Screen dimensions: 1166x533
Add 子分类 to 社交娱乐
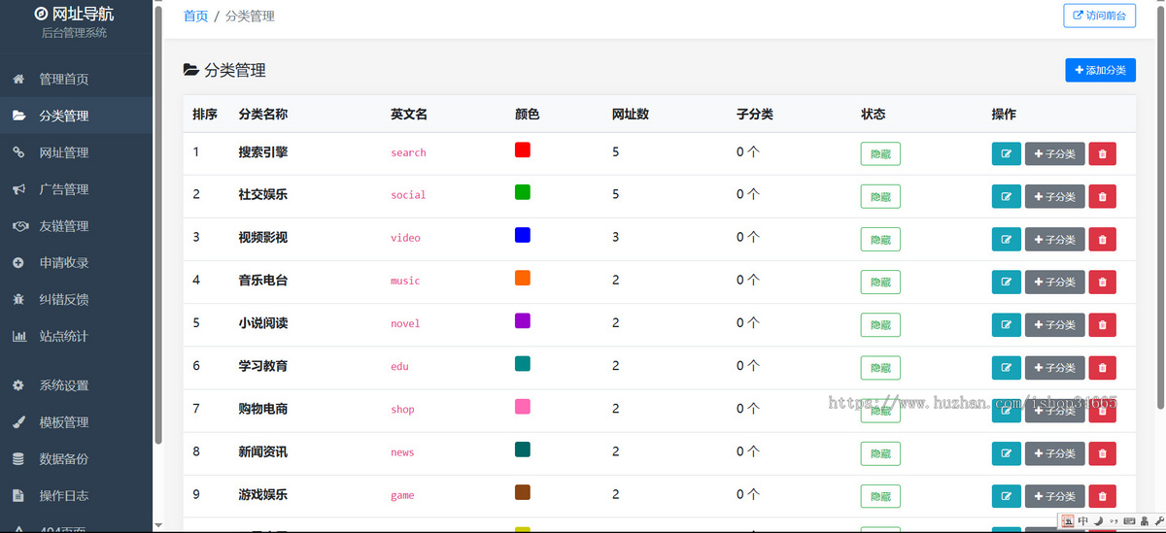pyautogui.click(x=1055, y=196)
